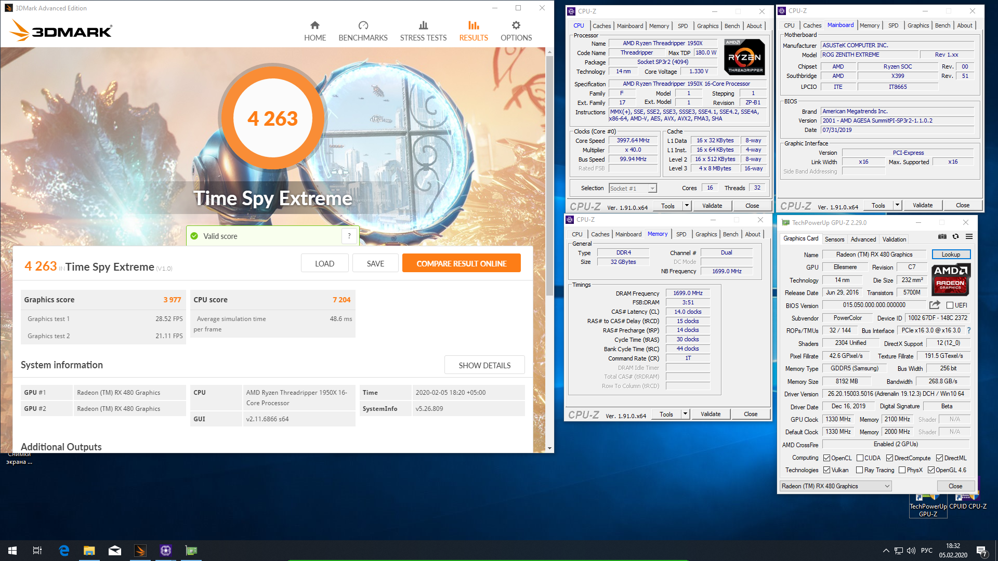Open GPU selector dropdown in GPU-Z
Screen dimensions: 998x561
tap(835, 486)
